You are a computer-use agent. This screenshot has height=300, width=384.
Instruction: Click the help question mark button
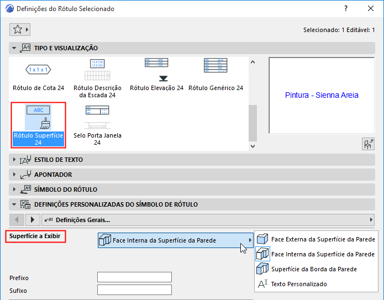[x=345, y=9]
